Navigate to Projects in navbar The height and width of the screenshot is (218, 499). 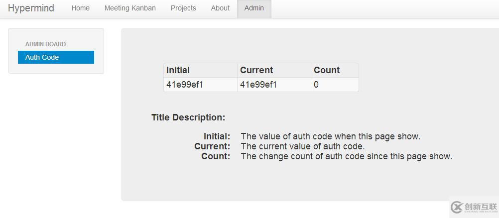tap(183, 8)
